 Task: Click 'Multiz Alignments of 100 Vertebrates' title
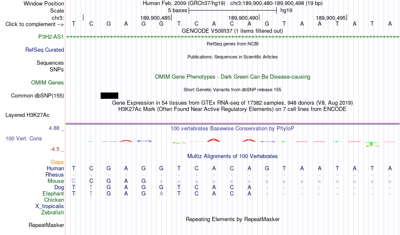[232, 156]
